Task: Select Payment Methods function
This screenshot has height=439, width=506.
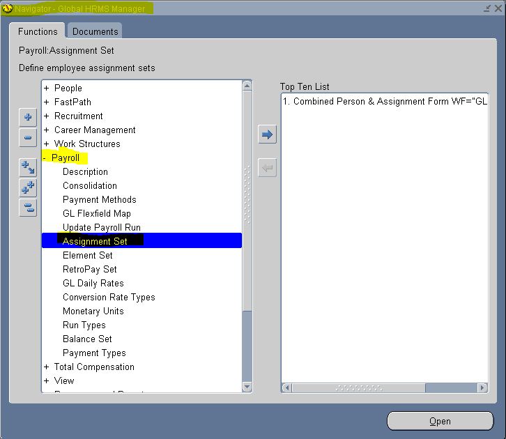Action: coord(100,199)
